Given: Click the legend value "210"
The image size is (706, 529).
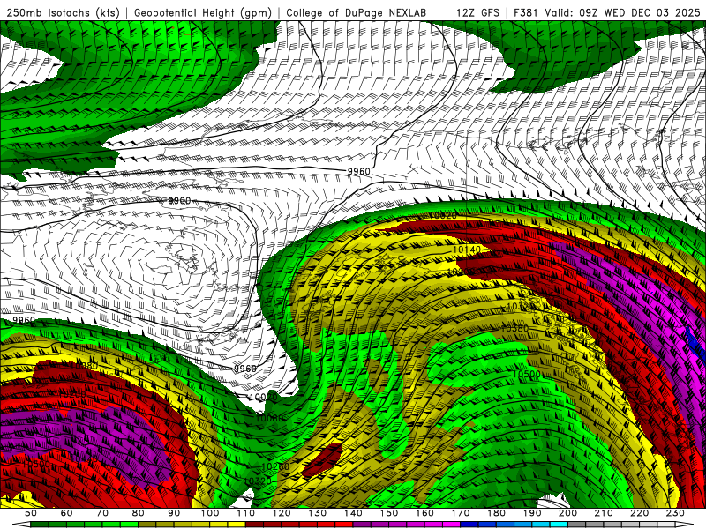Looking at the screenshot, I should coord(604,513).
